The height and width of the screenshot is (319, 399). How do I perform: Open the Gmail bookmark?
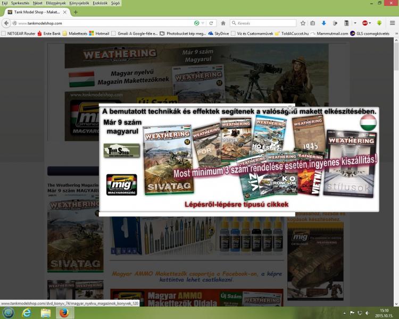click(135, 33)
